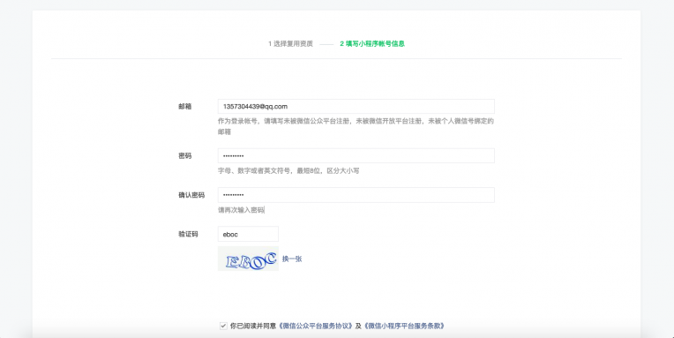The image size is (674, 338).
Task: Click the EBOC captcha image
Action: [248, 259]
